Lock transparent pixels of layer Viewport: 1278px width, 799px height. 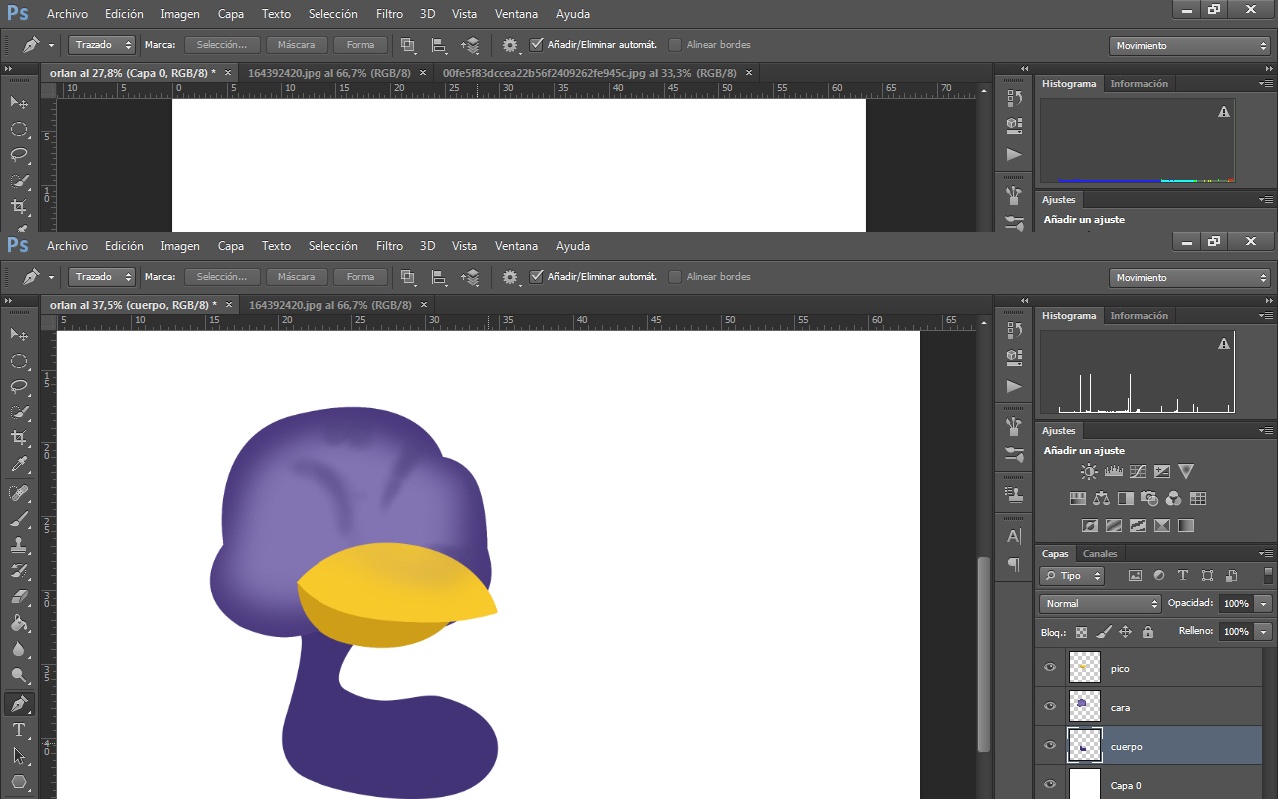[1081, 632]
